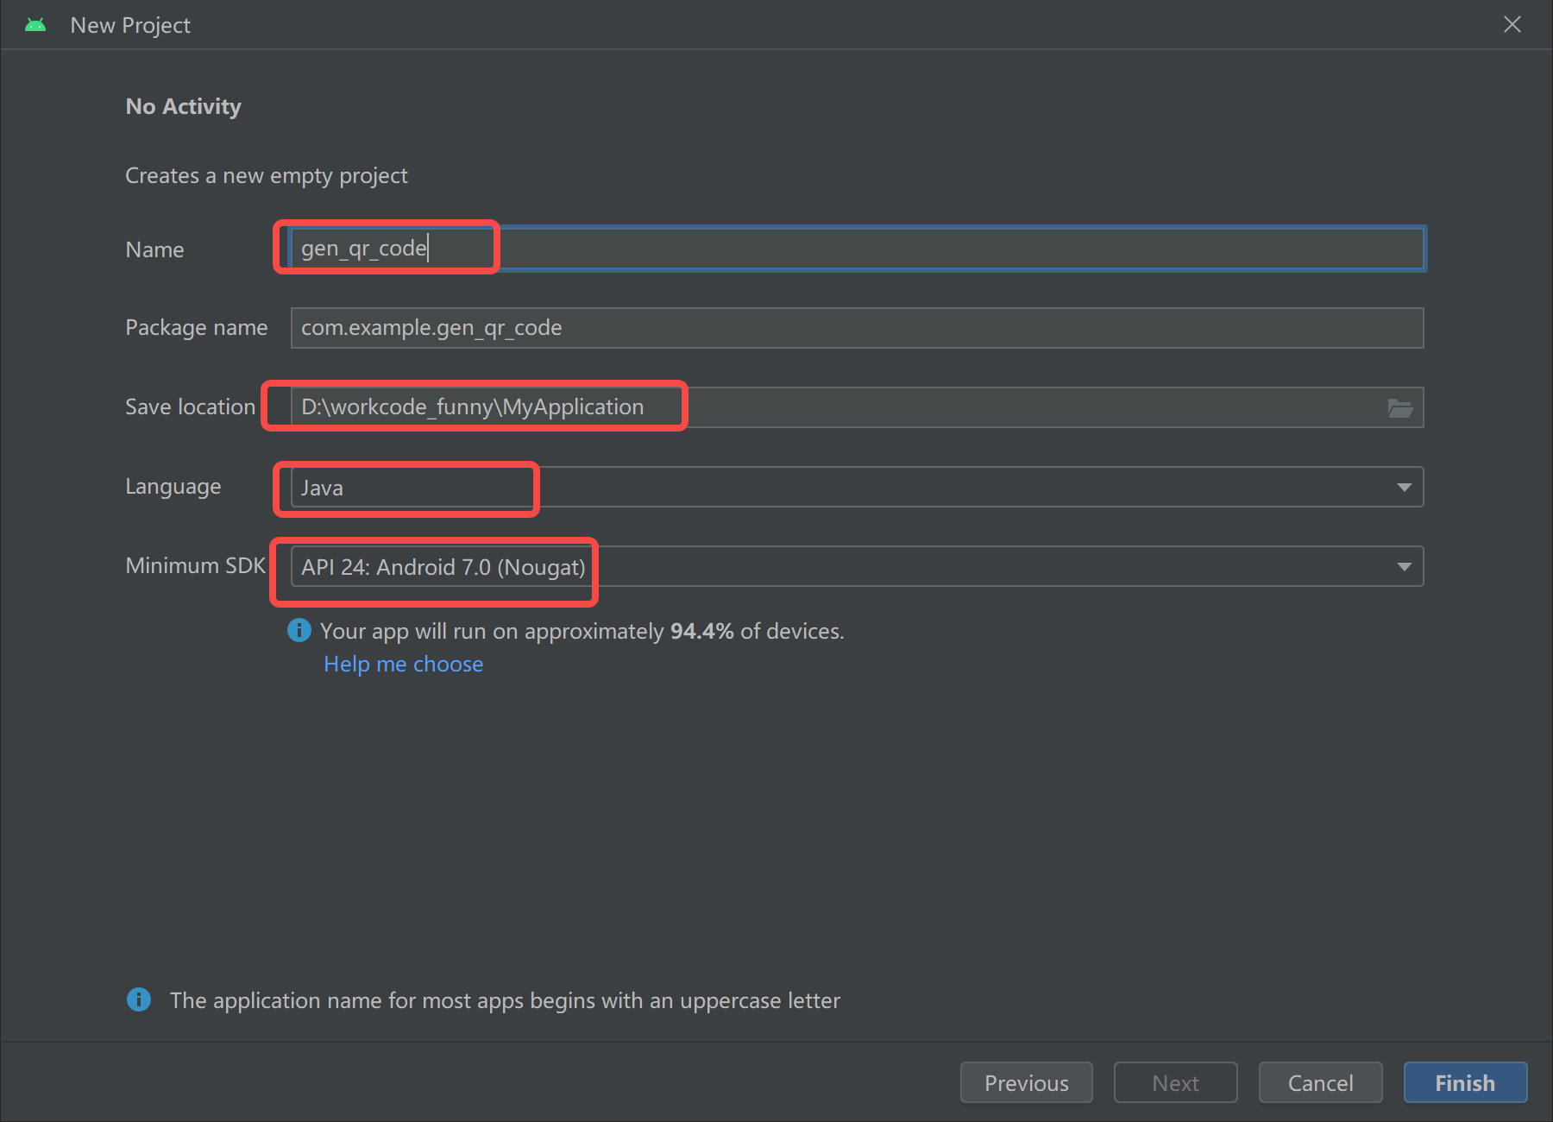Click the 'Creates a new empty project' text
1553x1122 pixels.
click(x=266, y=175)
